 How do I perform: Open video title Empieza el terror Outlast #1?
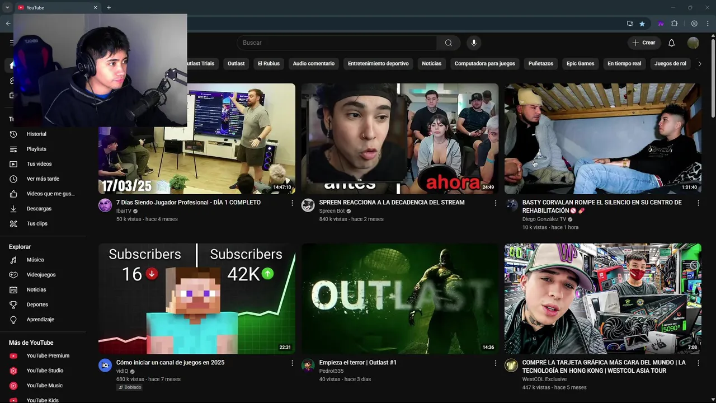[358, 363]
